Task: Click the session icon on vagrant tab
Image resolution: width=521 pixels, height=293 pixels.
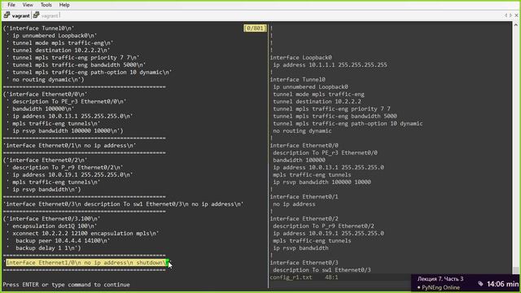Action: [x=7, y=15]
